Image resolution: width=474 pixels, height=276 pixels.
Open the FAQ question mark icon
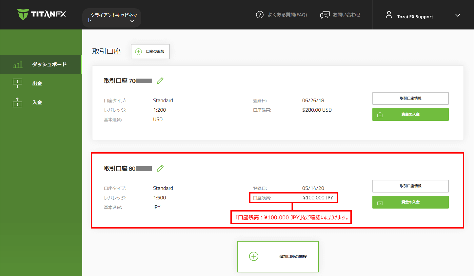click(x=260, y=15)
